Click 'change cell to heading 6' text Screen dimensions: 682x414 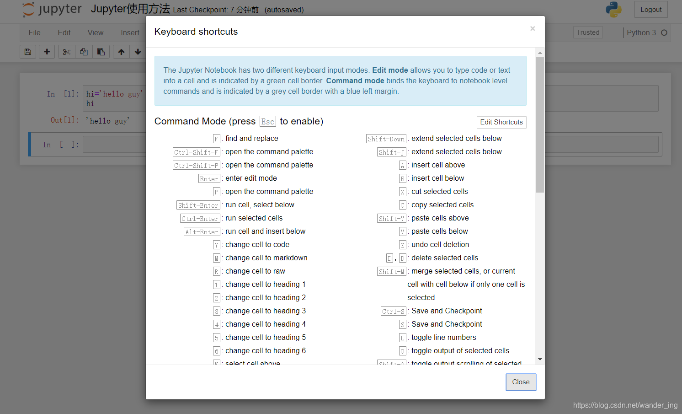(265, 350)
